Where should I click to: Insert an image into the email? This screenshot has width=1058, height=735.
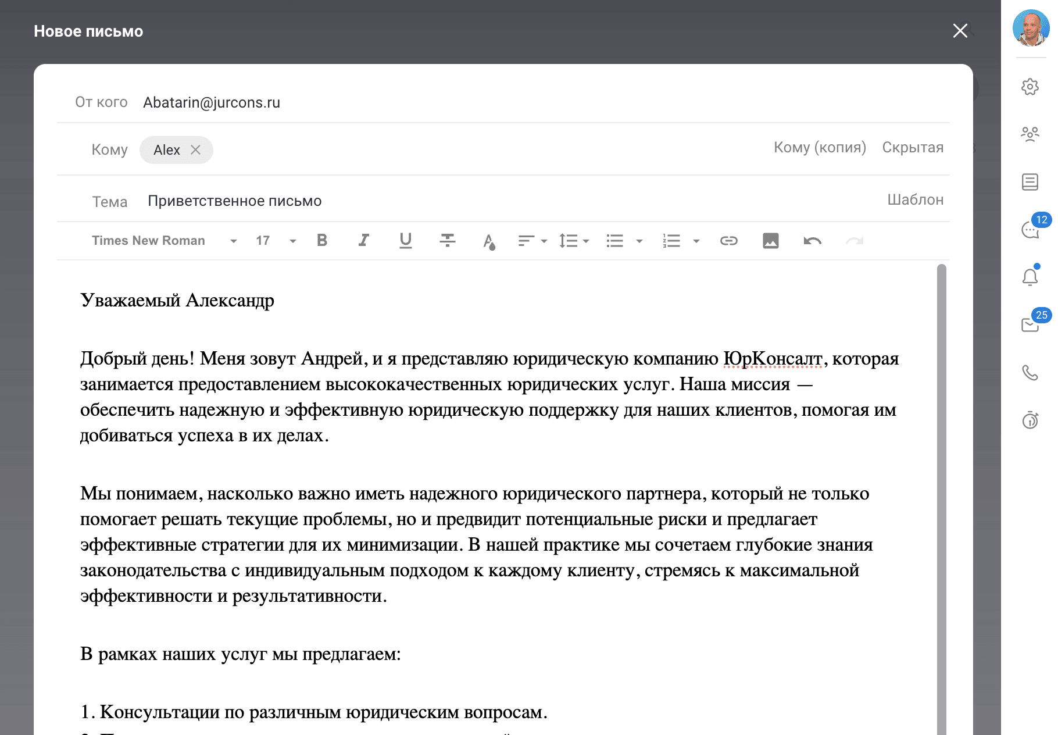(x=771, y=241)
